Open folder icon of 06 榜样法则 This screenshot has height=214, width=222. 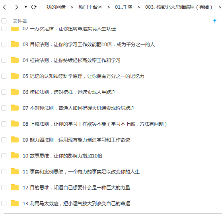[15, 92]
